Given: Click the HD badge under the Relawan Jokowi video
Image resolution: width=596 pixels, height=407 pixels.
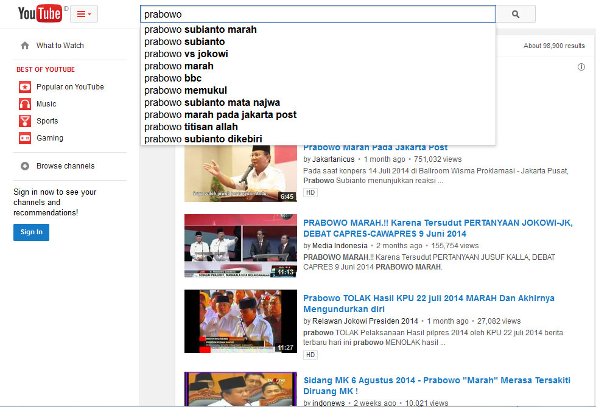Looking at the screenshot, I should point(310,355).
